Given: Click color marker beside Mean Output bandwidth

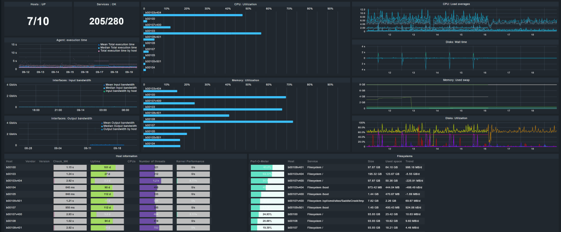Looking at the screenshot, I should [x=103, y=123].
